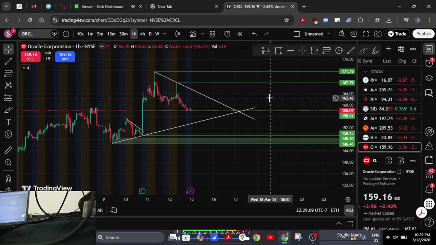Click the 159.16 SELL button
The height and width of the screenshot is (245, 436).
[x=30, y=56]
